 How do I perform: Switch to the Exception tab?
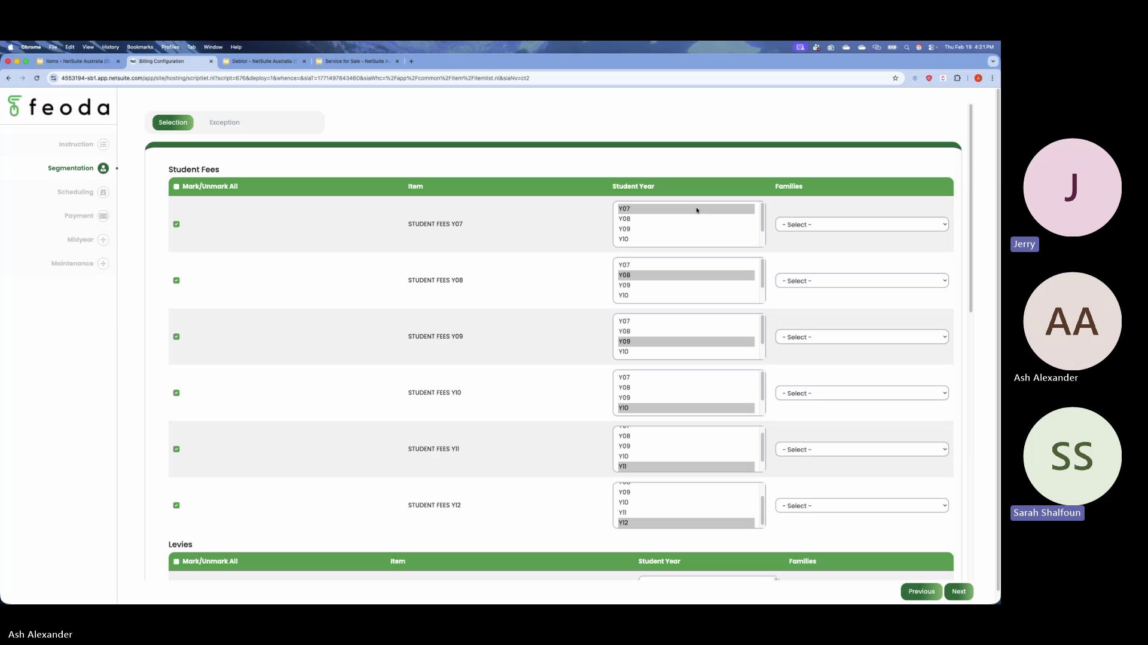(x=224, y=122)
